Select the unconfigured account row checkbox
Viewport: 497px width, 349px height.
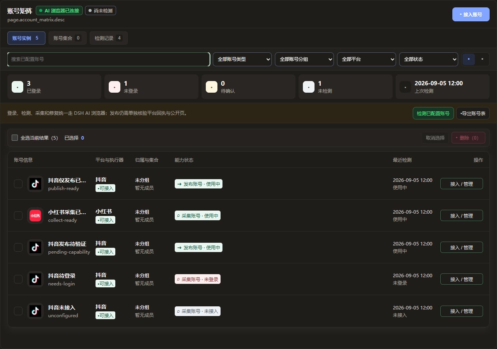pyautogui.click(x=18, y=311)
